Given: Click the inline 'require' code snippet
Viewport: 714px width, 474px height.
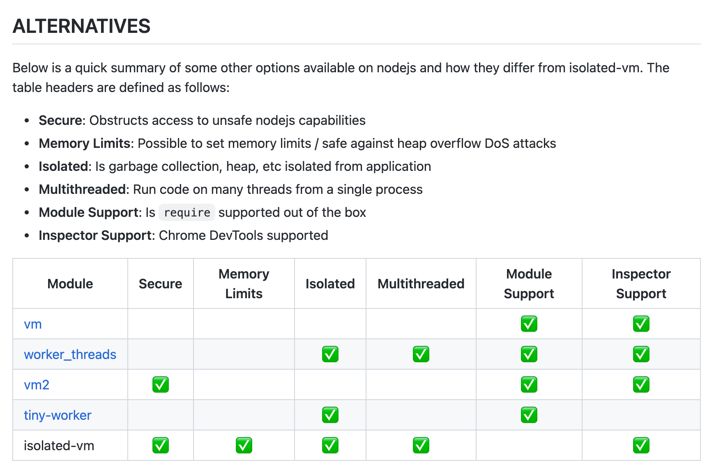Looking at the screenshot, I should (x=187, y=213).
